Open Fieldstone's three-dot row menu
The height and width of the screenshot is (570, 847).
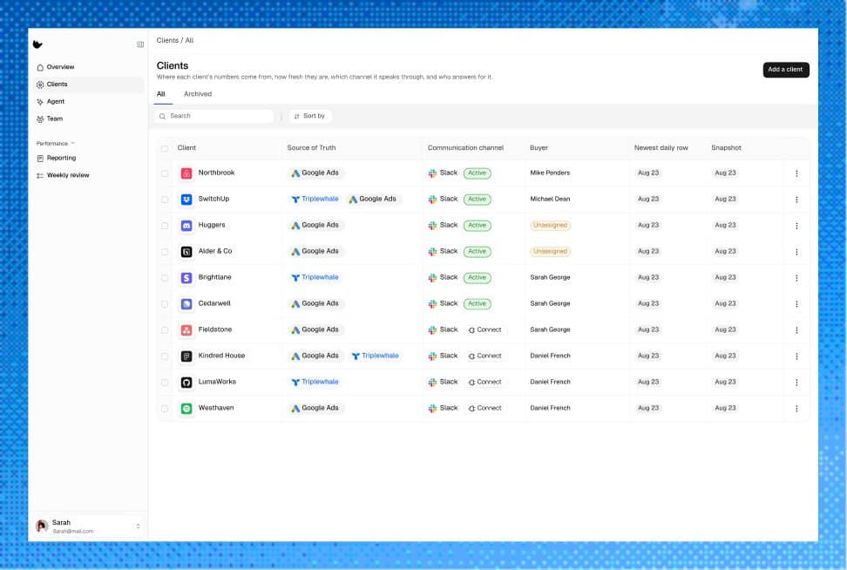coord(796,330)
